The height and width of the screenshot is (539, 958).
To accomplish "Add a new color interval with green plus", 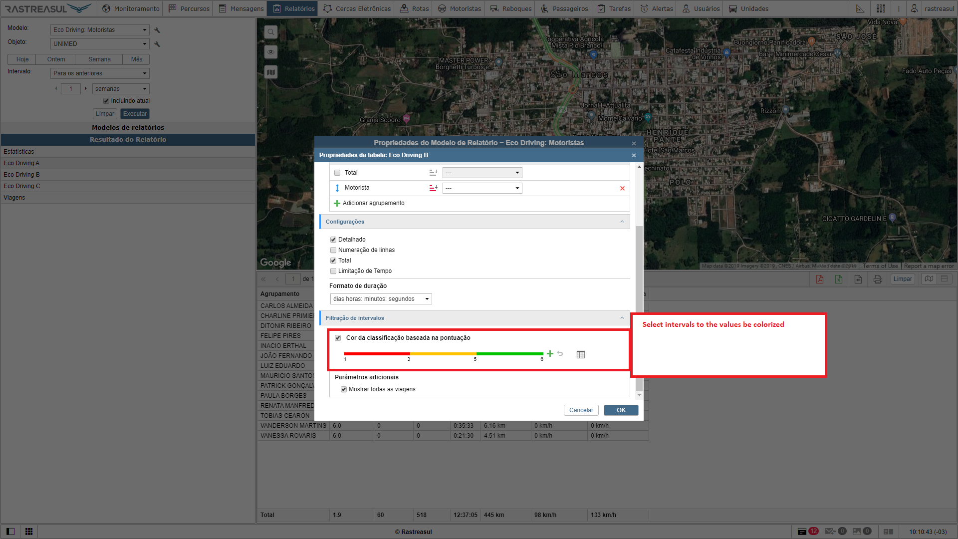I will pyautogui.click(x=550, y=353).
